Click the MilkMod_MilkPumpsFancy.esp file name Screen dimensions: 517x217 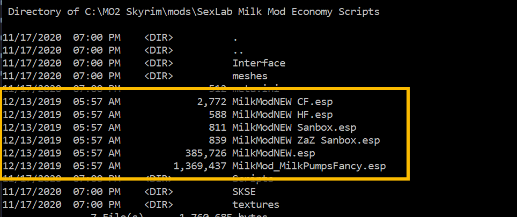(x=309, y=166)
